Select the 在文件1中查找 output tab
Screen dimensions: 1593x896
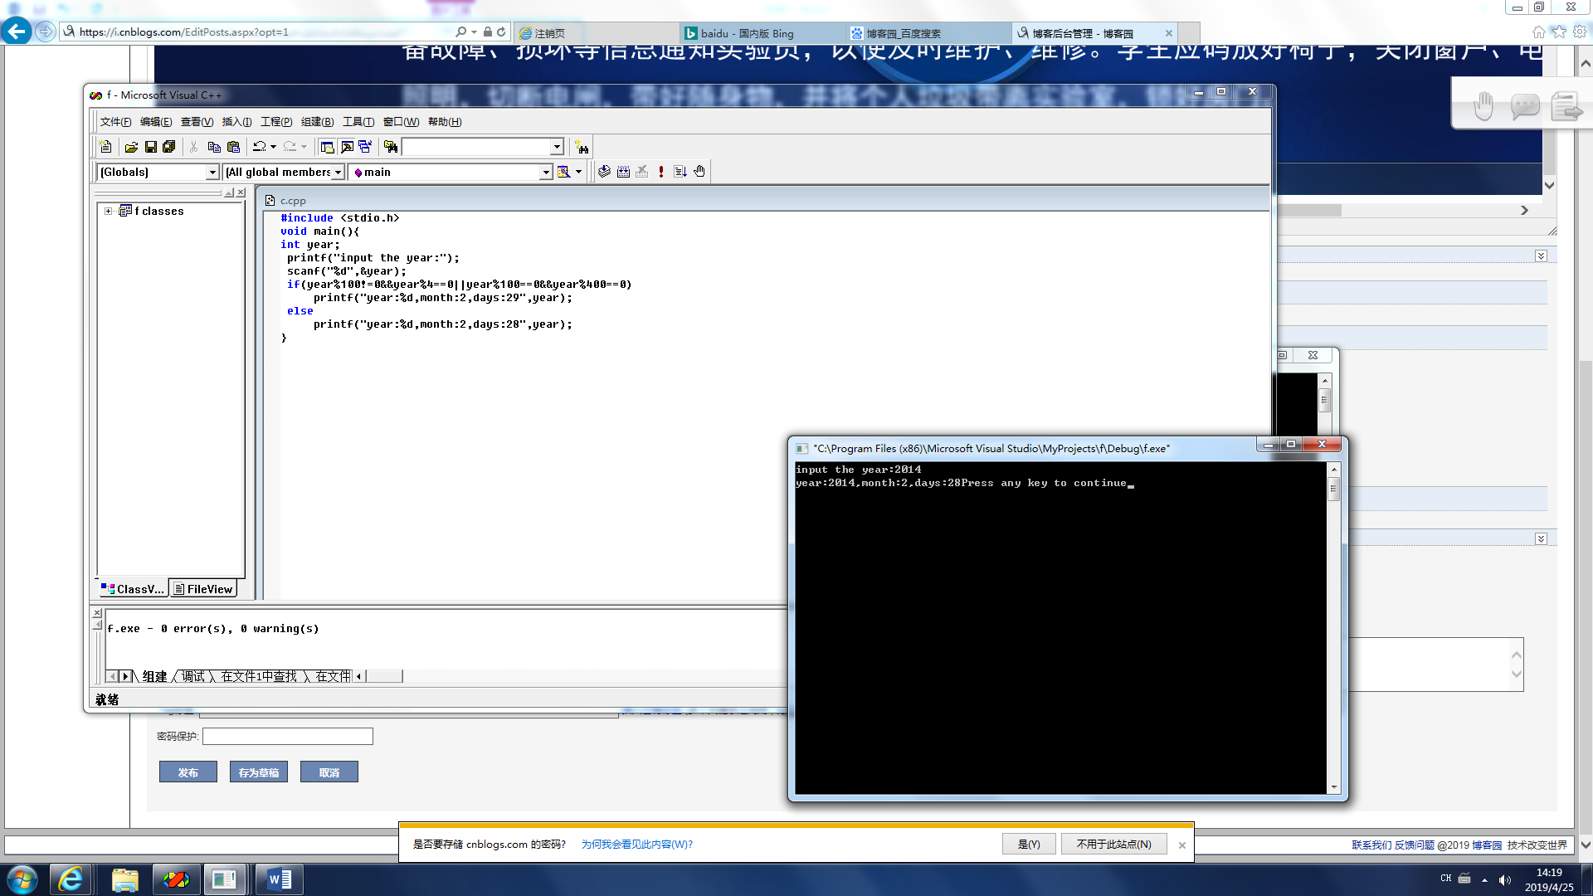click(x=259, y=676)
